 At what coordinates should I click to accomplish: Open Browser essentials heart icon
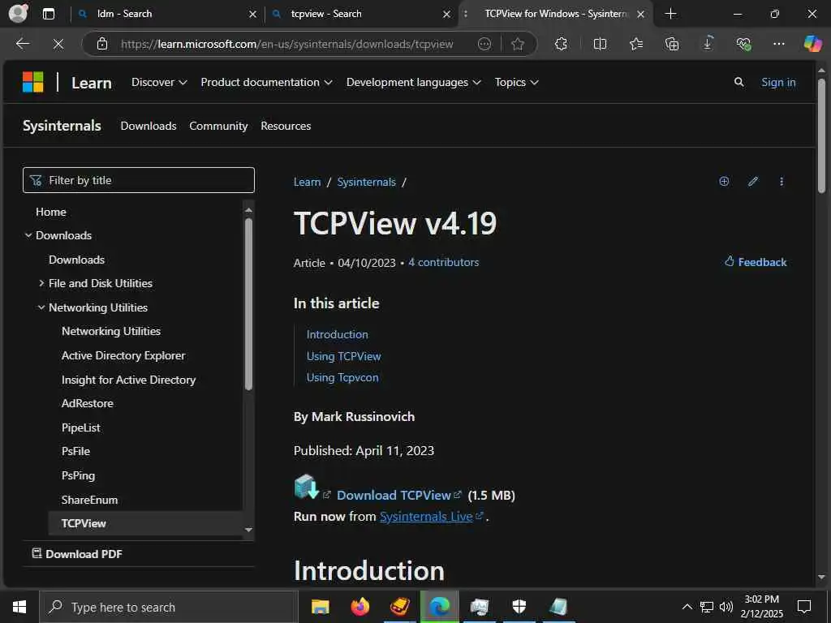[x=743, y=44]
